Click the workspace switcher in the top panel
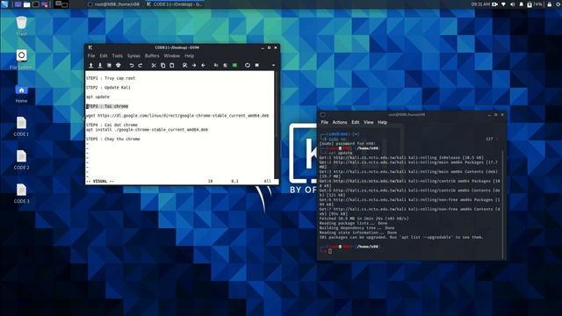Viewport: 562px width, 316px height. 61,4
